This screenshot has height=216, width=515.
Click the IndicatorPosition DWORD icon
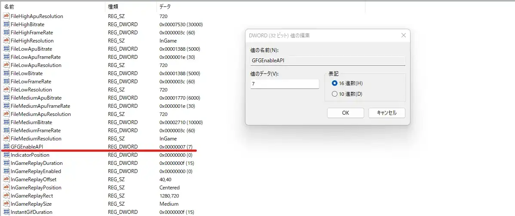(x=6, y=155)
